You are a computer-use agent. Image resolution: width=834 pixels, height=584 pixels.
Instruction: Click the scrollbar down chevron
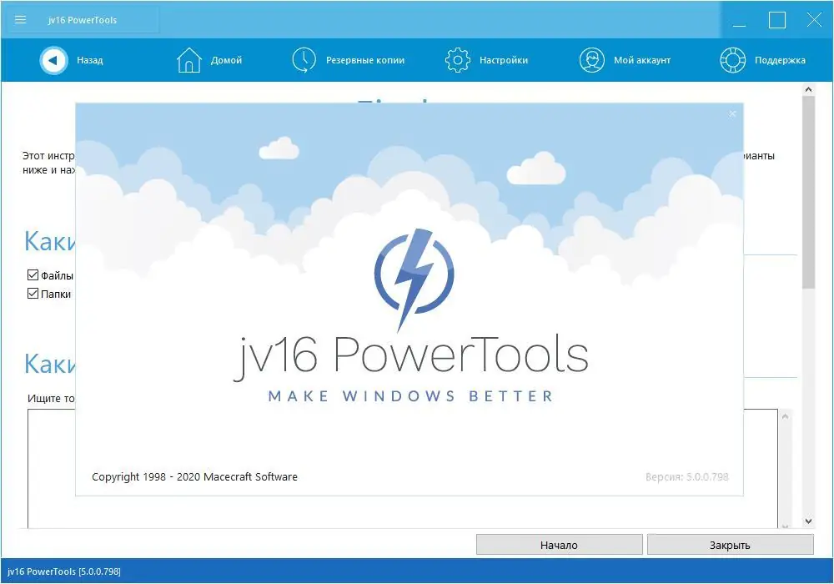pos(808,520)
